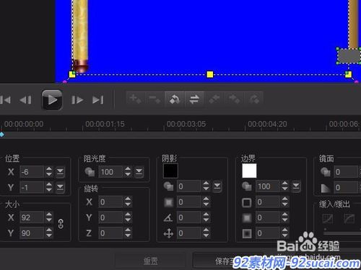
Task: Adjust the ease in/out (缓入/缓出) slider
Action: click(x=342, y=233)
